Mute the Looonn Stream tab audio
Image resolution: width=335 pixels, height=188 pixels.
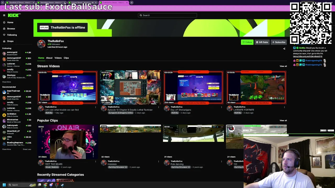tap(92, 3)
